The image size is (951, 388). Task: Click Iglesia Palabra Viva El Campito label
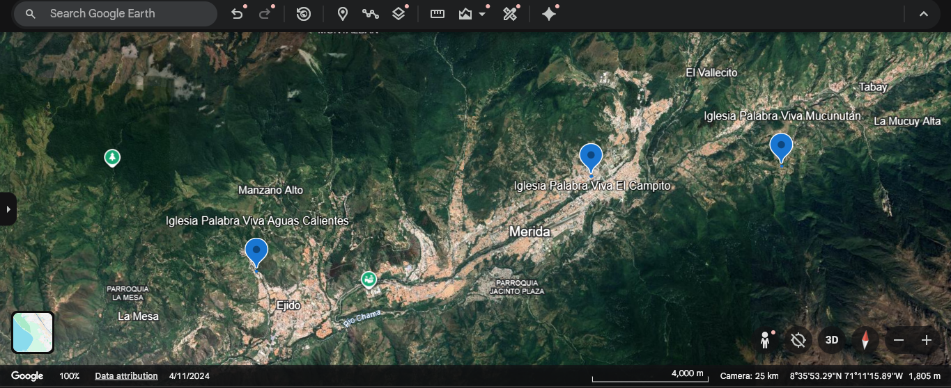tap(592, 186)
